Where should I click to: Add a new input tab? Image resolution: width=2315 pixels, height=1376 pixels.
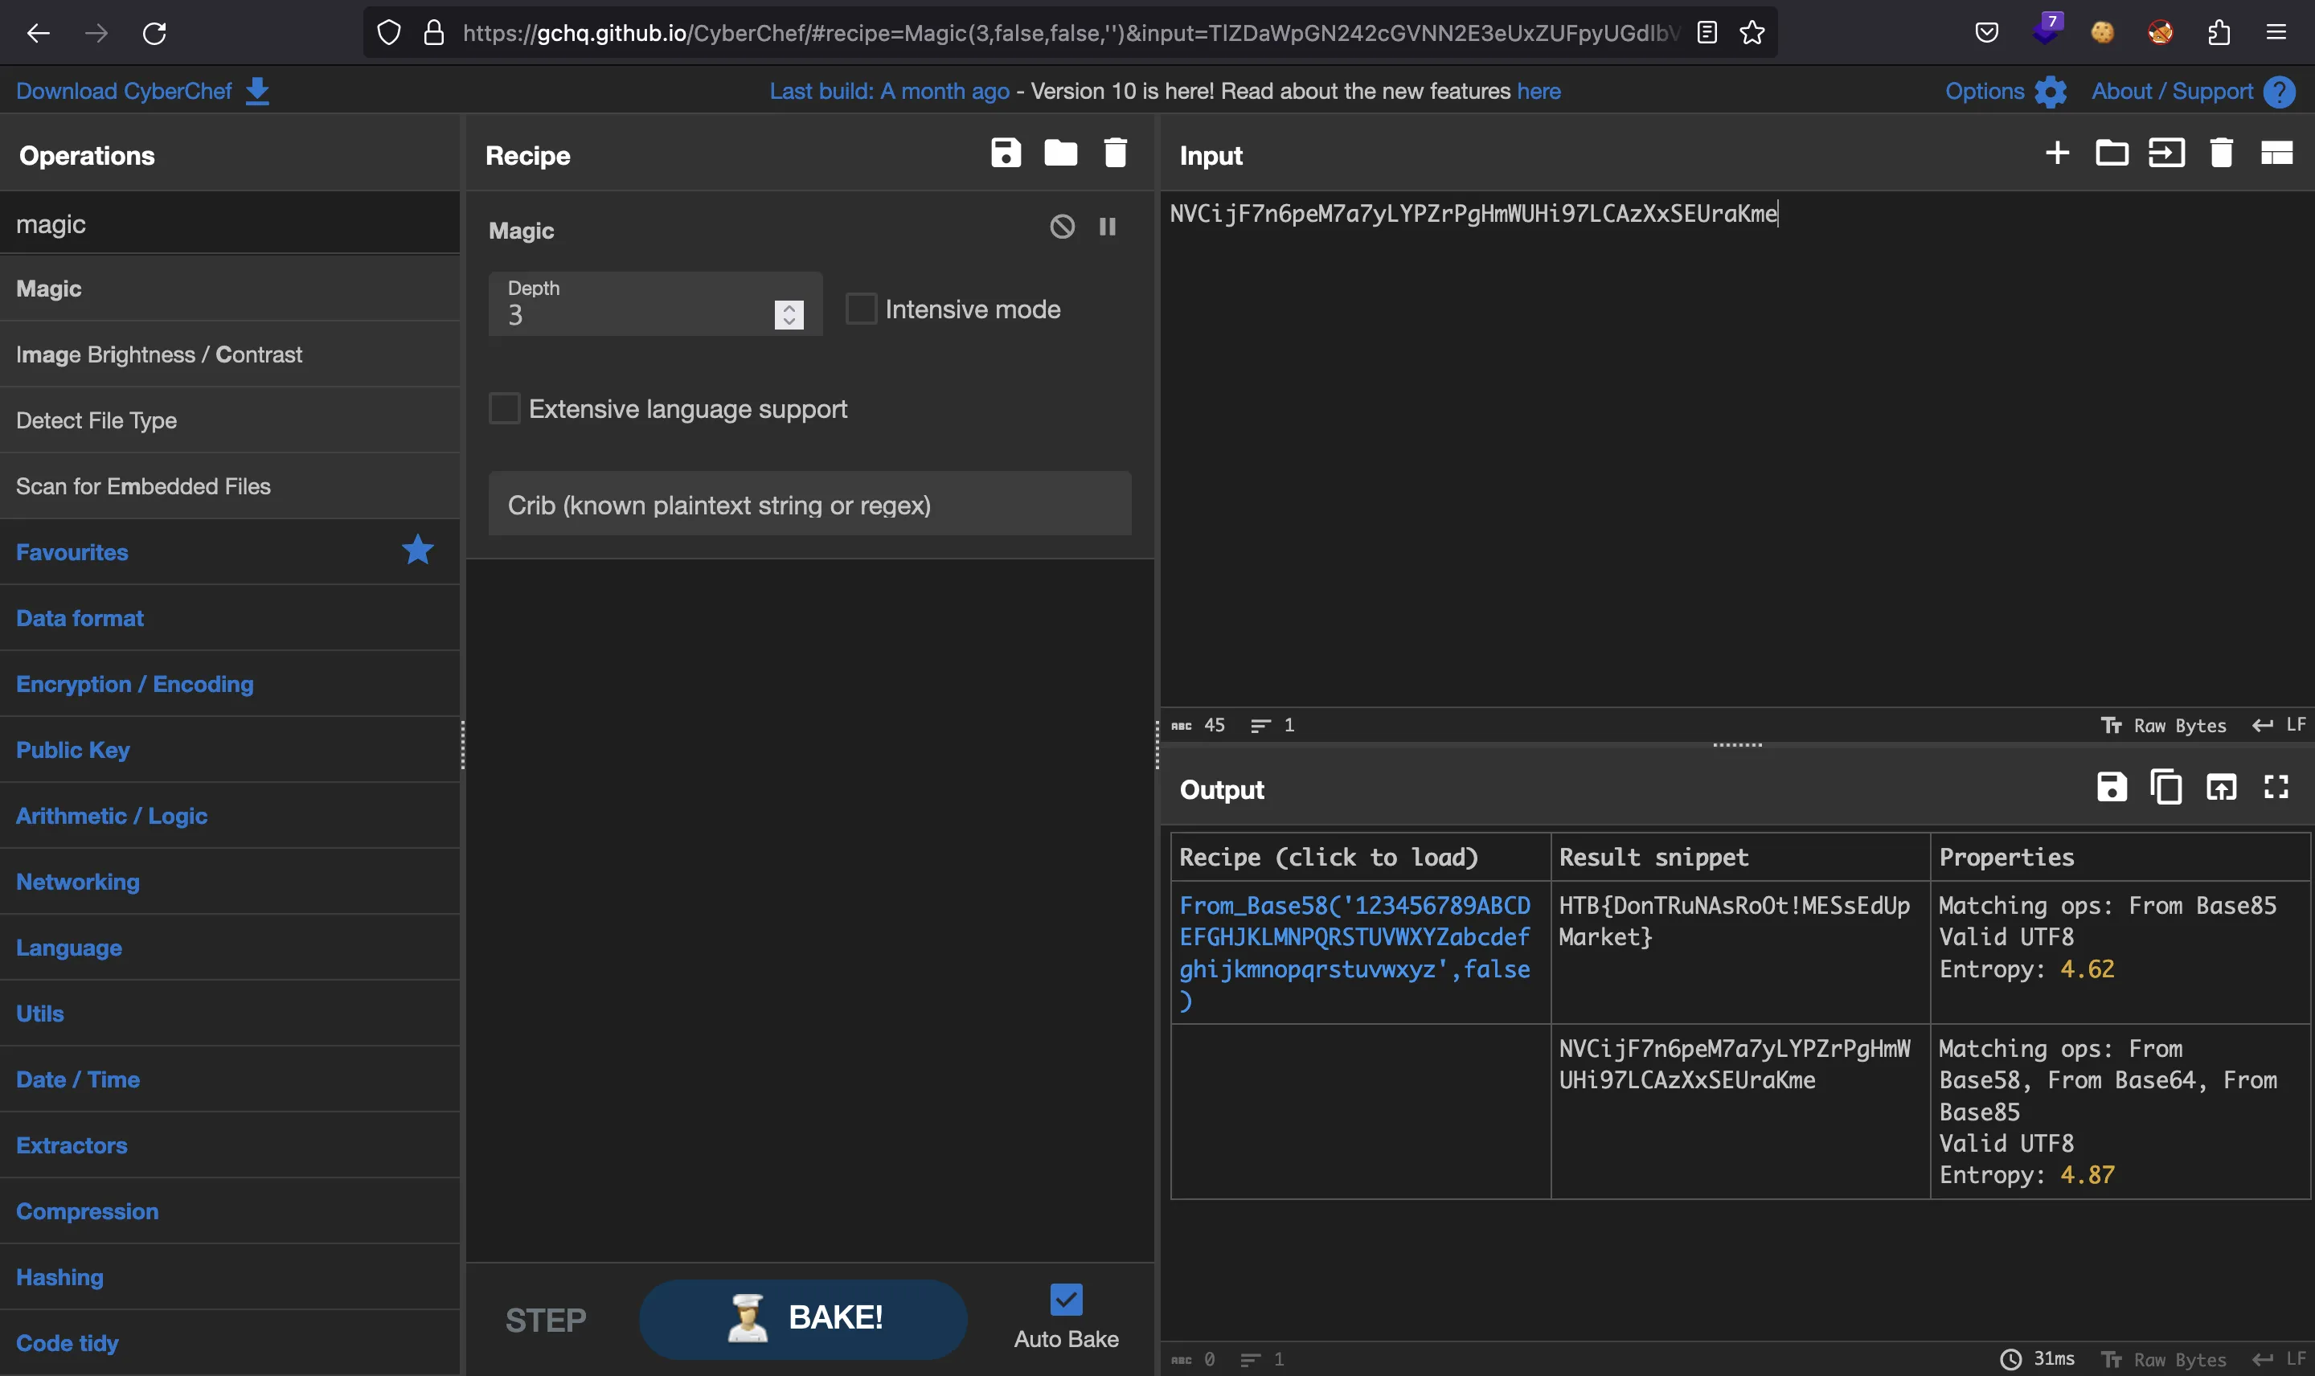[x=2056, y=153]
